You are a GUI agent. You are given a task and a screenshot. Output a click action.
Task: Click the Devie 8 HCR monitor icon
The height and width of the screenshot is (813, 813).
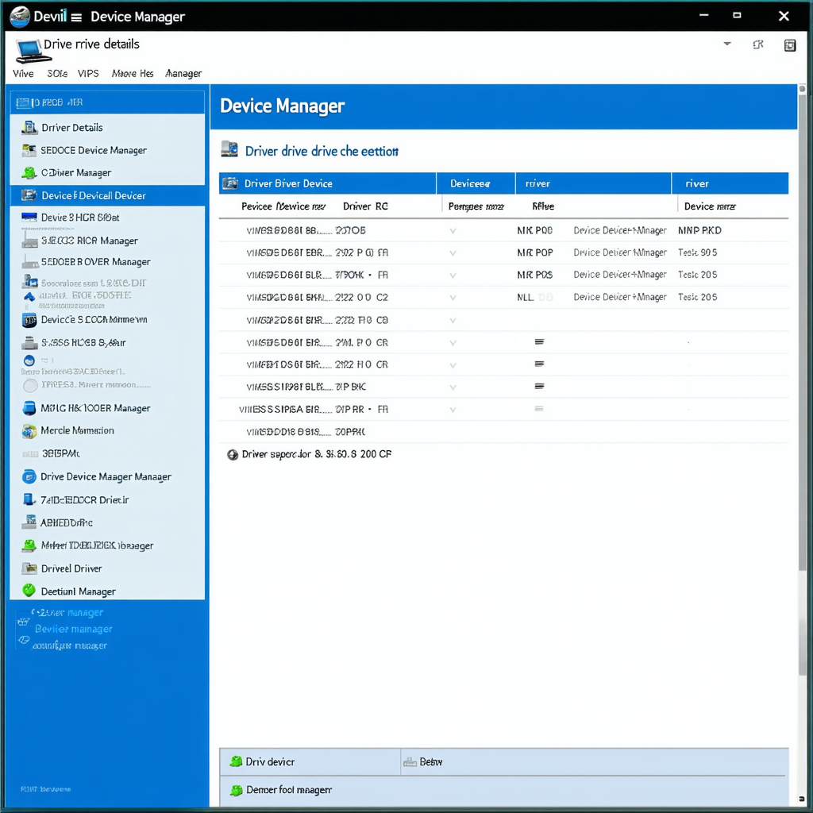(29, 218)
